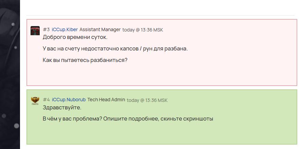The height and width of the screenshot is (149, 300).
Task: Click the "Здравствуйте." greeting in post #4
Action: pyautogui.click(x=62, y=107)
